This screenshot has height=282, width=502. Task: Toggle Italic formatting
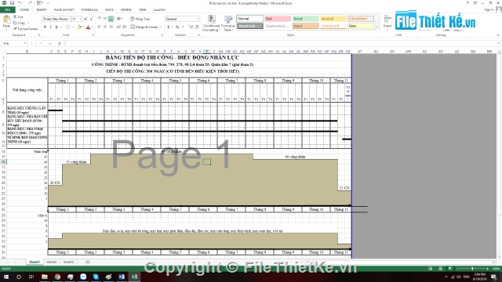click(50, 27)
